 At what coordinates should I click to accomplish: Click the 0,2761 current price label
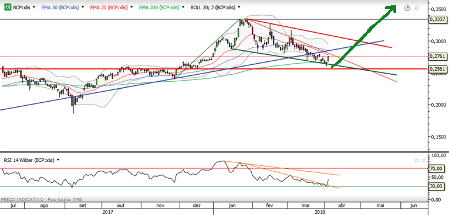(x=437, y=57)
